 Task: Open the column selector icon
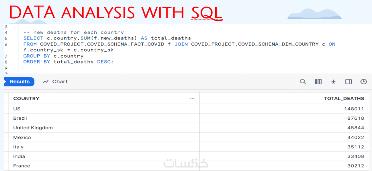318,82
